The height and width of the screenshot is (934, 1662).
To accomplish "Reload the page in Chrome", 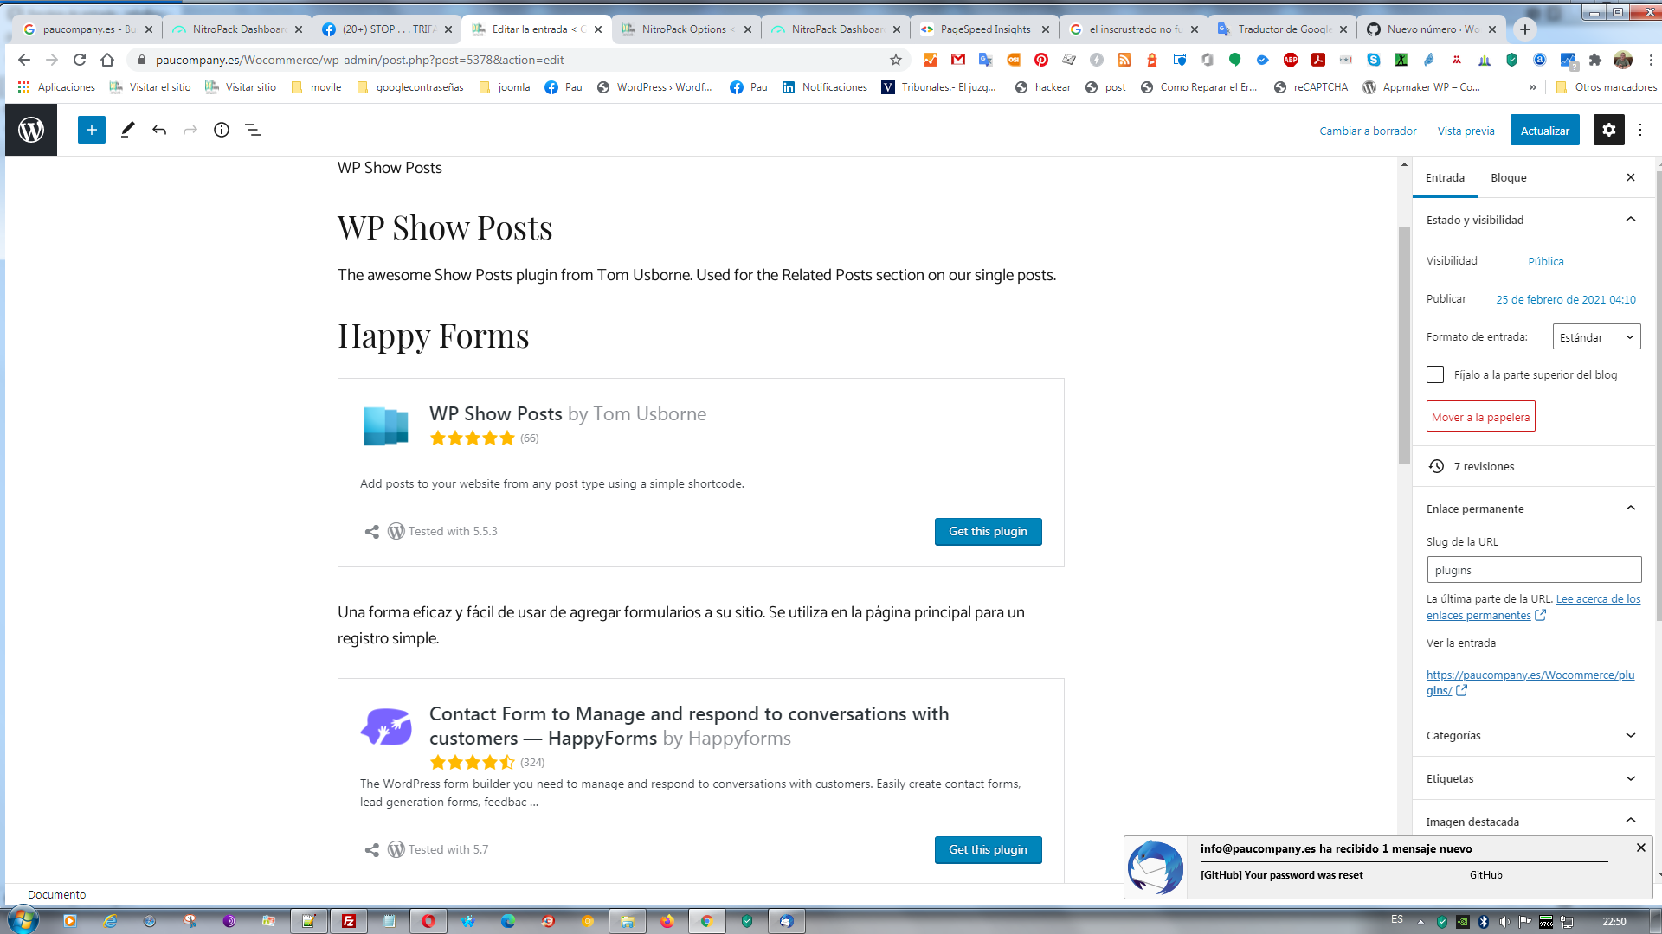I will pyautogui.click(x=80, y=60).
